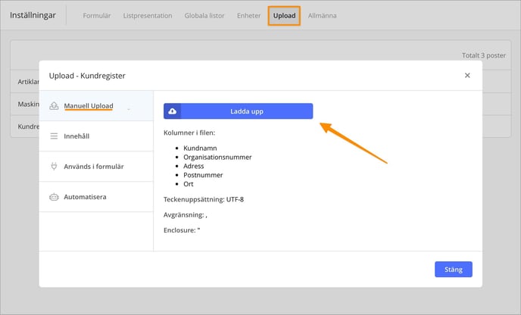Close the Upload - Kundregister dialog with X
The width and height of the screenshot is (521, 315).
click(467, 76)
